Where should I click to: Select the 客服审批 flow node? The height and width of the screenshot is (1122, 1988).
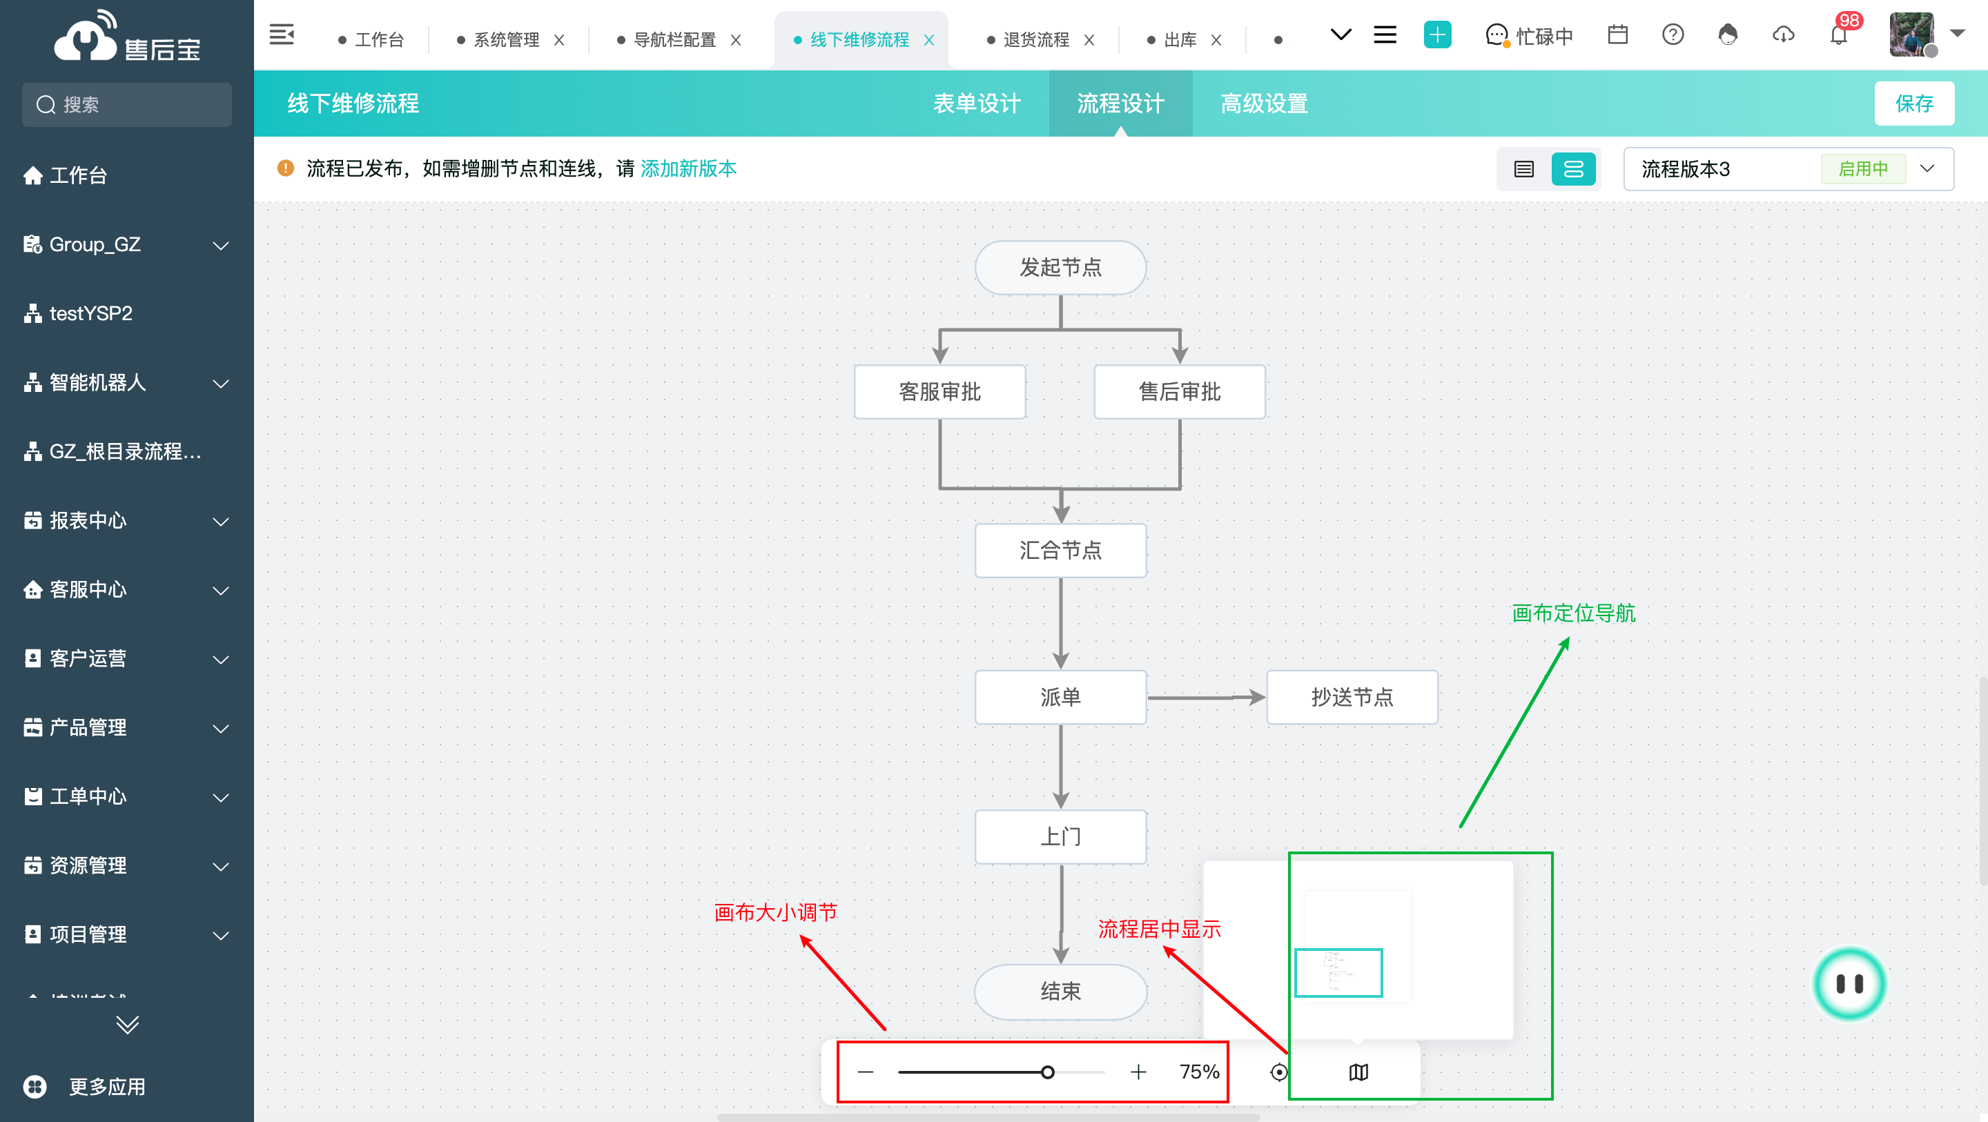coord(939,392)
